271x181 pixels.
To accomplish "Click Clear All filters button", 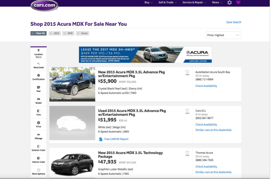I will 39,33.
